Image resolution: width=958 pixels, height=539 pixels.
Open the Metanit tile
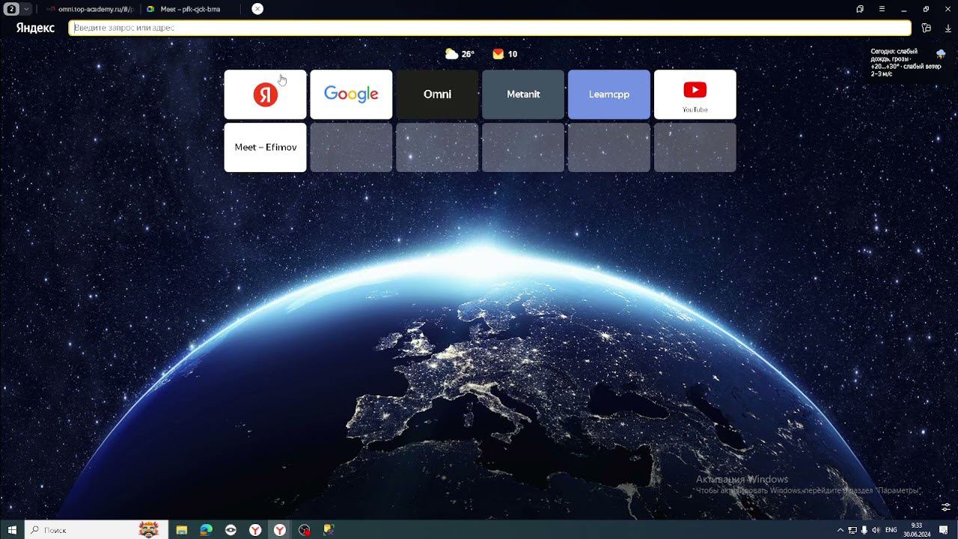(x=523, y=94)
